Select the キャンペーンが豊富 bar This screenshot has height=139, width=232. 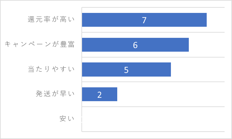(135, 45)
